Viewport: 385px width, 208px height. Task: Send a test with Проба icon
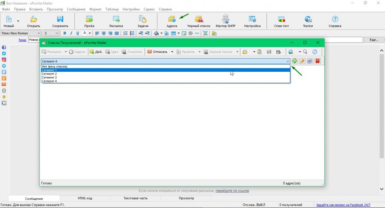[89, 19]
